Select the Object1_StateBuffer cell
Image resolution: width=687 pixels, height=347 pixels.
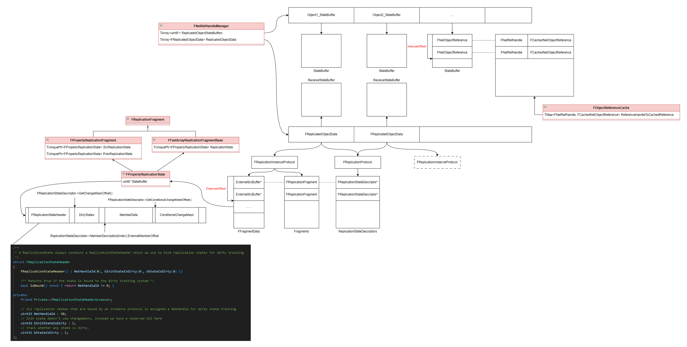point(321,15)
